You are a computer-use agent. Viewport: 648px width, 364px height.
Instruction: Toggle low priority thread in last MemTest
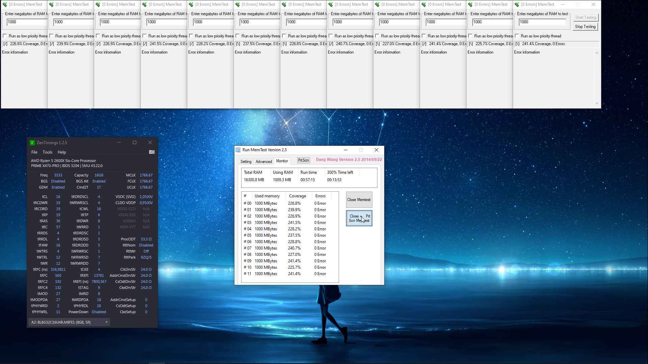tap(517, 36)
